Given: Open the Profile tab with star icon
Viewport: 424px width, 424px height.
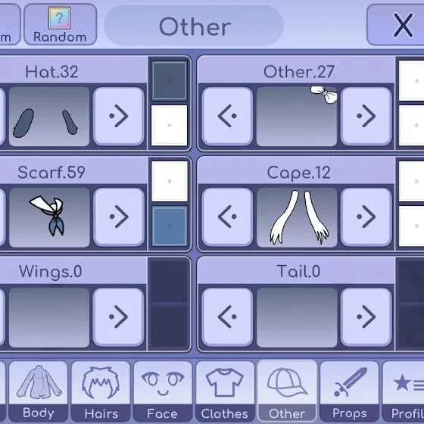Looking at the screenshot, I should [x=403, y=391].
